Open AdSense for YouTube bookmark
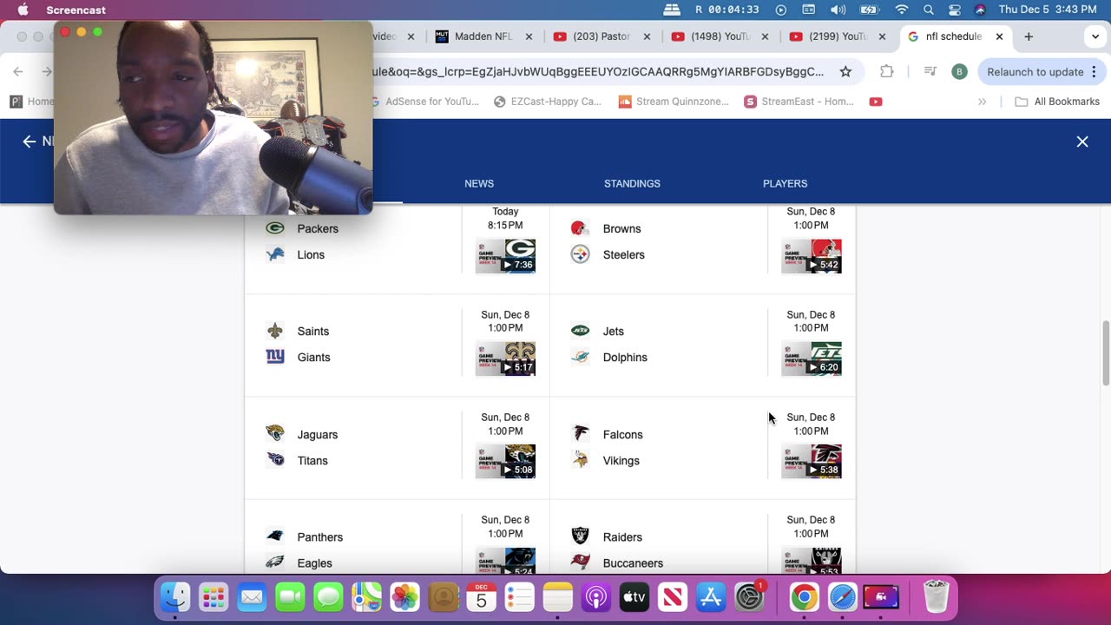The image size is (1111, 625). pos(424,102)
